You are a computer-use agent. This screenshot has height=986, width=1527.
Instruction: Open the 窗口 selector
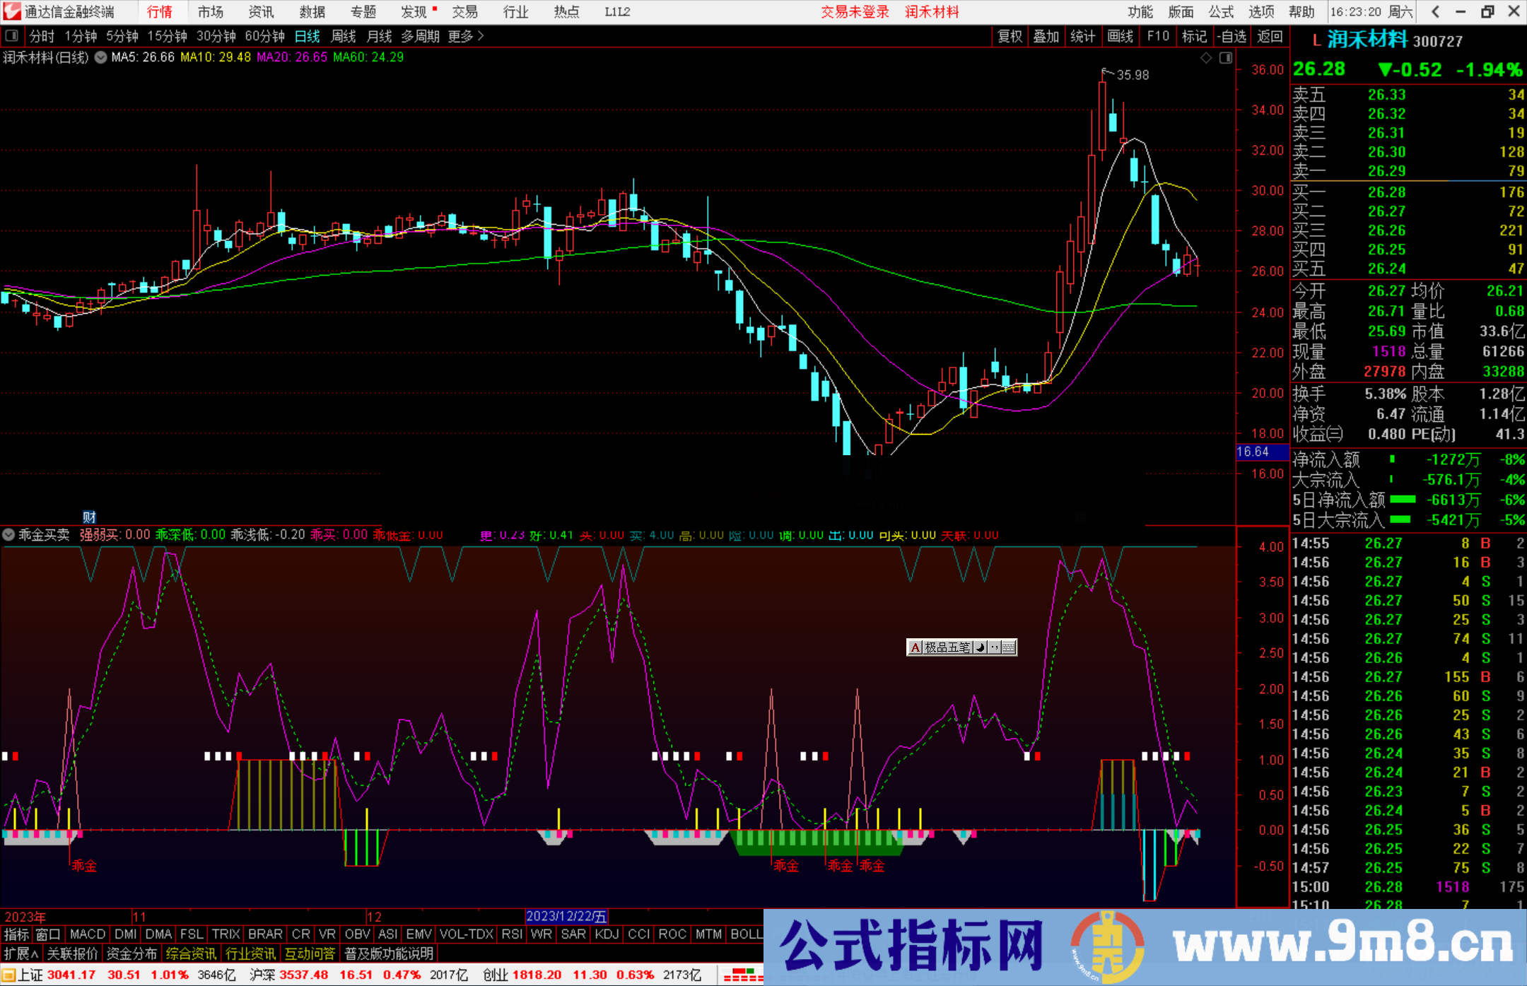(x=48, y=934)
